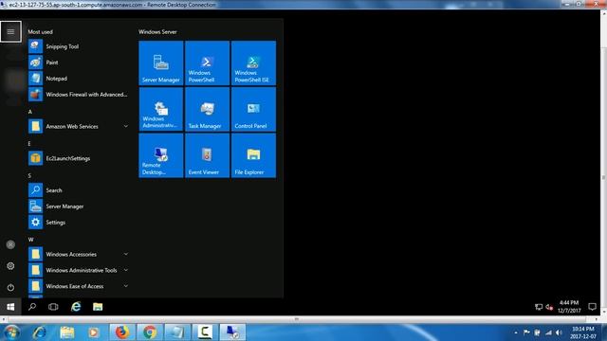The image size is (607, 341).
Task: Click the local clock showing 10:14 PM
Action: tap(582, 332)
